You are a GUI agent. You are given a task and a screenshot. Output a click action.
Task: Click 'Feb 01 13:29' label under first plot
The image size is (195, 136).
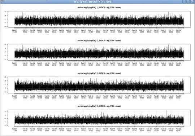coord(15,31)
